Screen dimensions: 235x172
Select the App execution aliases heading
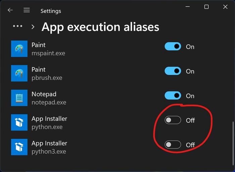point(100,27)
